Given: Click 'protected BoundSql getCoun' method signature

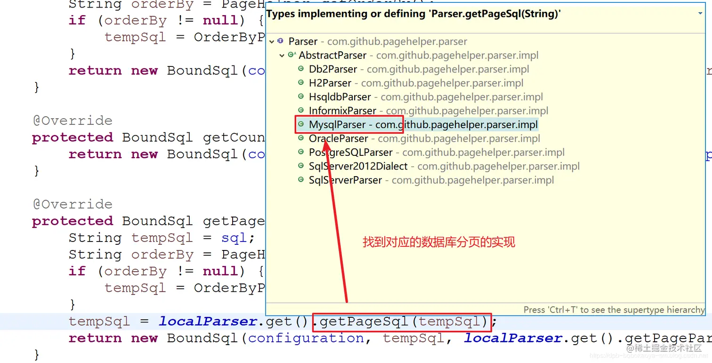Looking at the screenshot, I should point(148,137).
